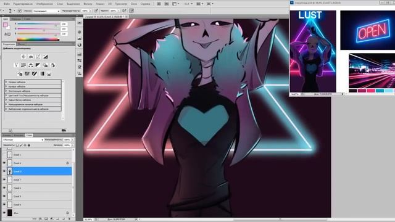Show the hidden Слой 1 layer

tap(4, 155)
